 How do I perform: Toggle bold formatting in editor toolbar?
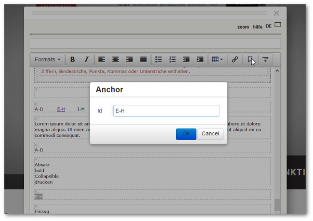click(73, 60)
